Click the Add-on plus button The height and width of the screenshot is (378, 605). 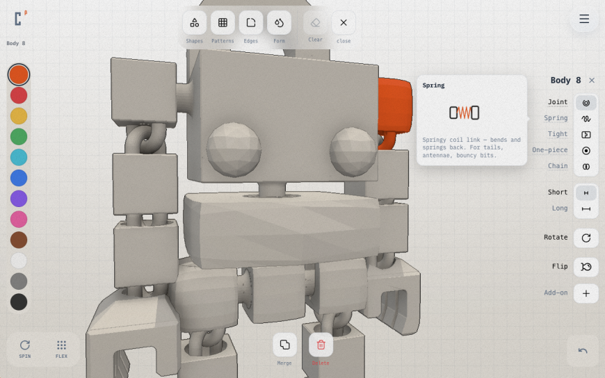coord(586,293)
